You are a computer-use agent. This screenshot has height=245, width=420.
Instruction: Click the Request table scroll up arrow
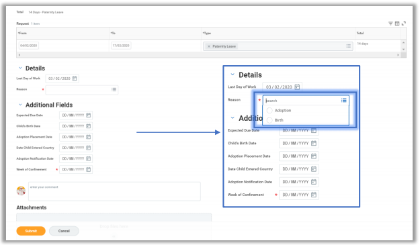403,43
